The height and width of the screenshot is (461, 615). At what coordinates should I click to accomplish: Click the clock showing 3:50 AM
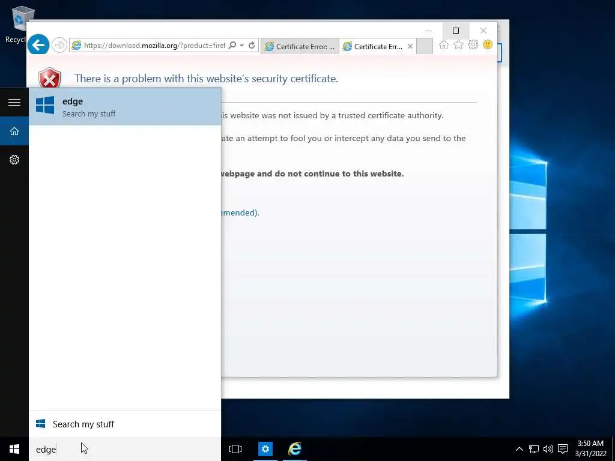(590, 449)
